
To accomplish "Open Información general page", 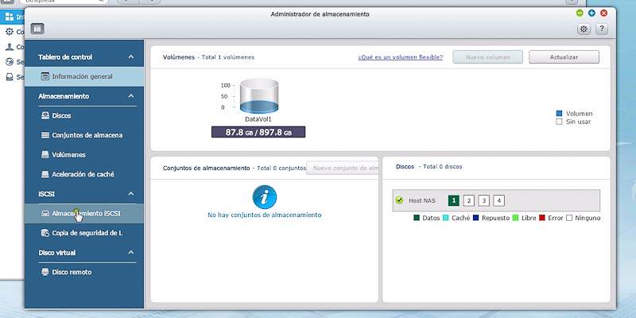I will [84, 76].
